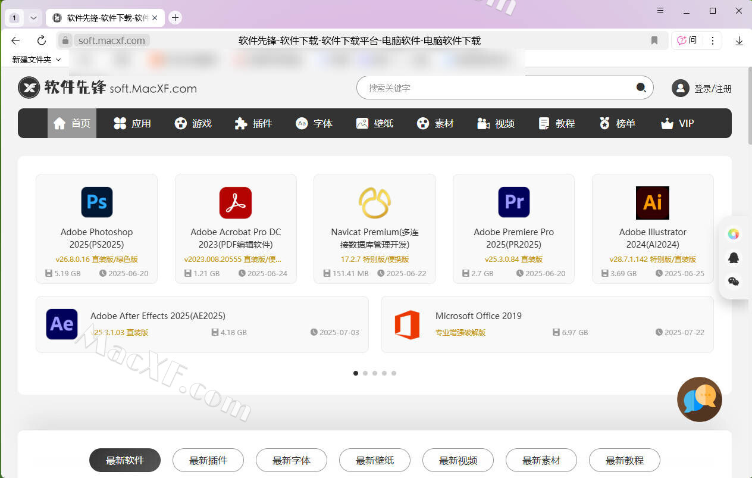Select the 最新教程 tab

625,460
